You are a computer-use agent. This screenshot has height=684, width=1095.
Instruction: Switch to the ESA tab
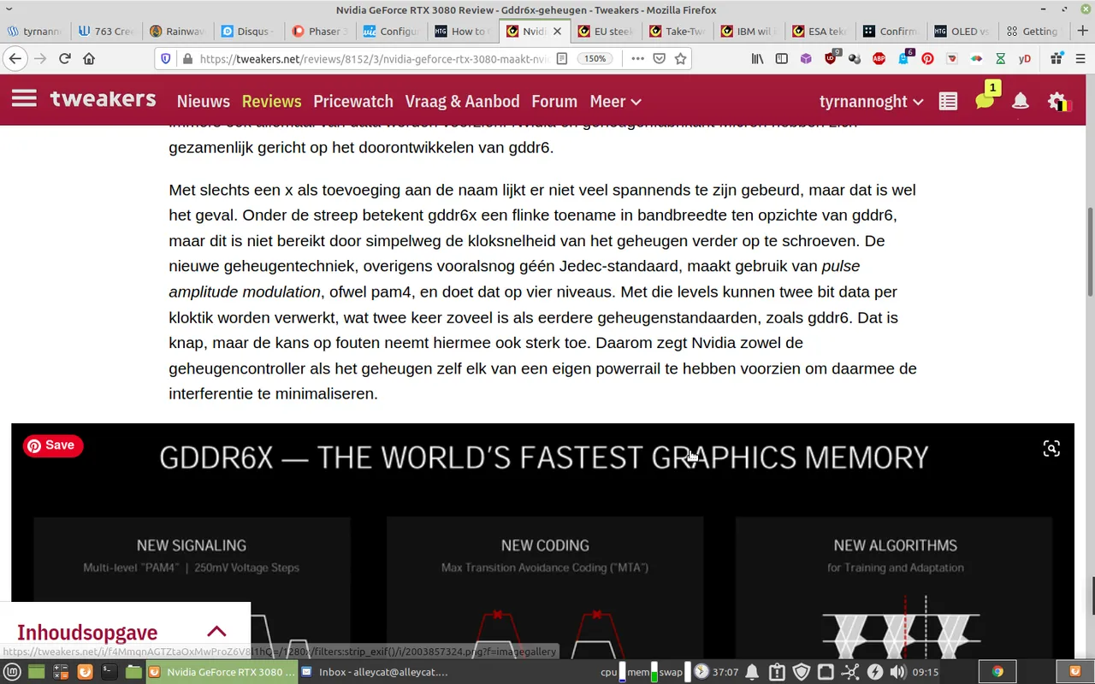pyautogui.click(x=820, y=31)
